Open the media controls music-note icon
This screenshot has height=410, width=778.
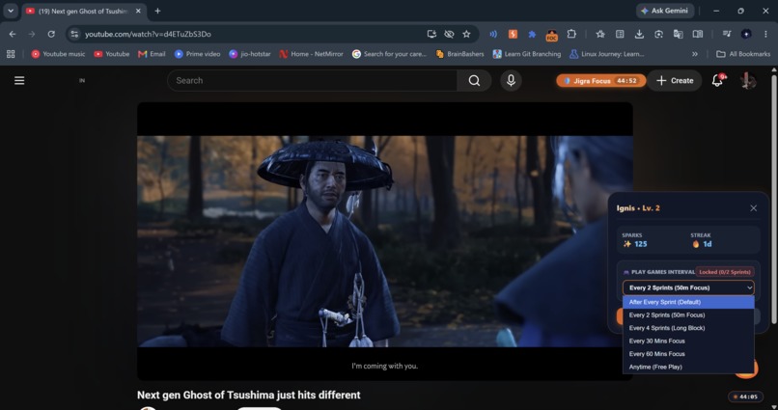[727, 34]
